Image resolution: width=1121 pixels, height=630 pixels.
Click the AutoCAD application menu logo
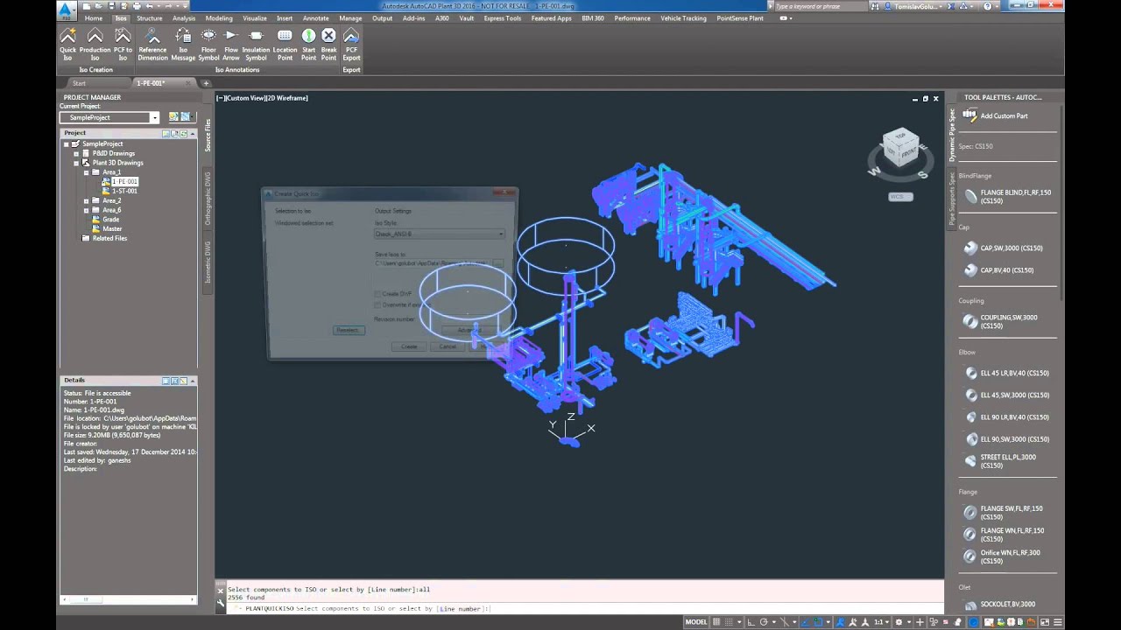click(x=65, y=10)
